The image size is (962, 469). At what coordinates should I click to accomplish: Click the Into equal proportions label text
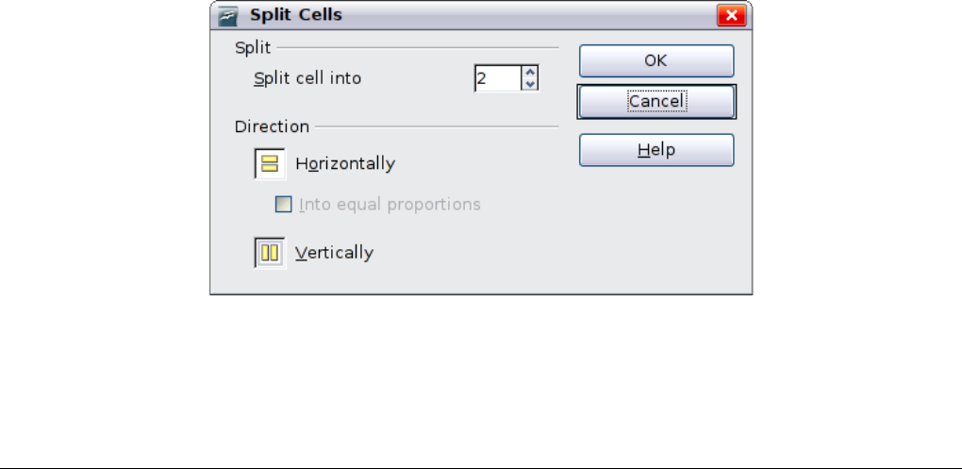[390, 204]
